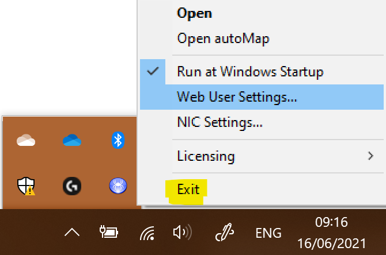386x255 pixels.
Task: Click the Logitech G tray icon
Action: click(72, 186)
